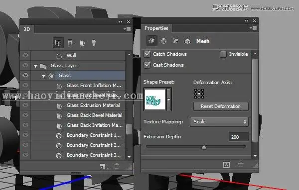Filter 3D panel by materials
299x190 pixels.
click(82, 43)
